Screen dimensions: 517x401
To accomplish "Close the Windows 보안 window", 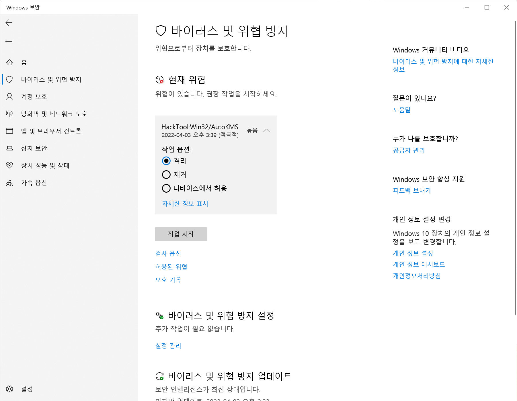I will click(x=506, y=7).
